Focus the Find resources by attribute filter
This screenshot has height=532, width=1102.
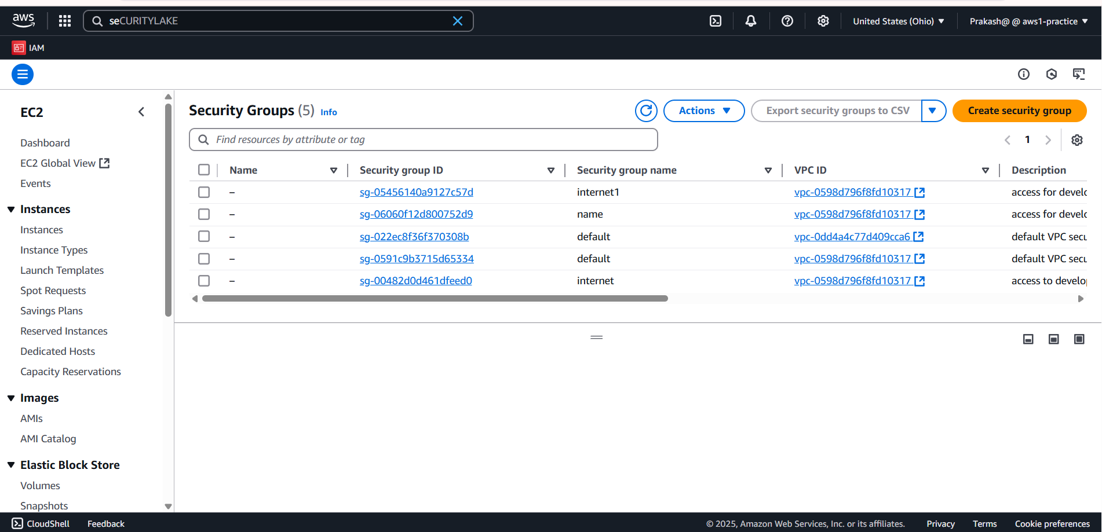point(424,140)
